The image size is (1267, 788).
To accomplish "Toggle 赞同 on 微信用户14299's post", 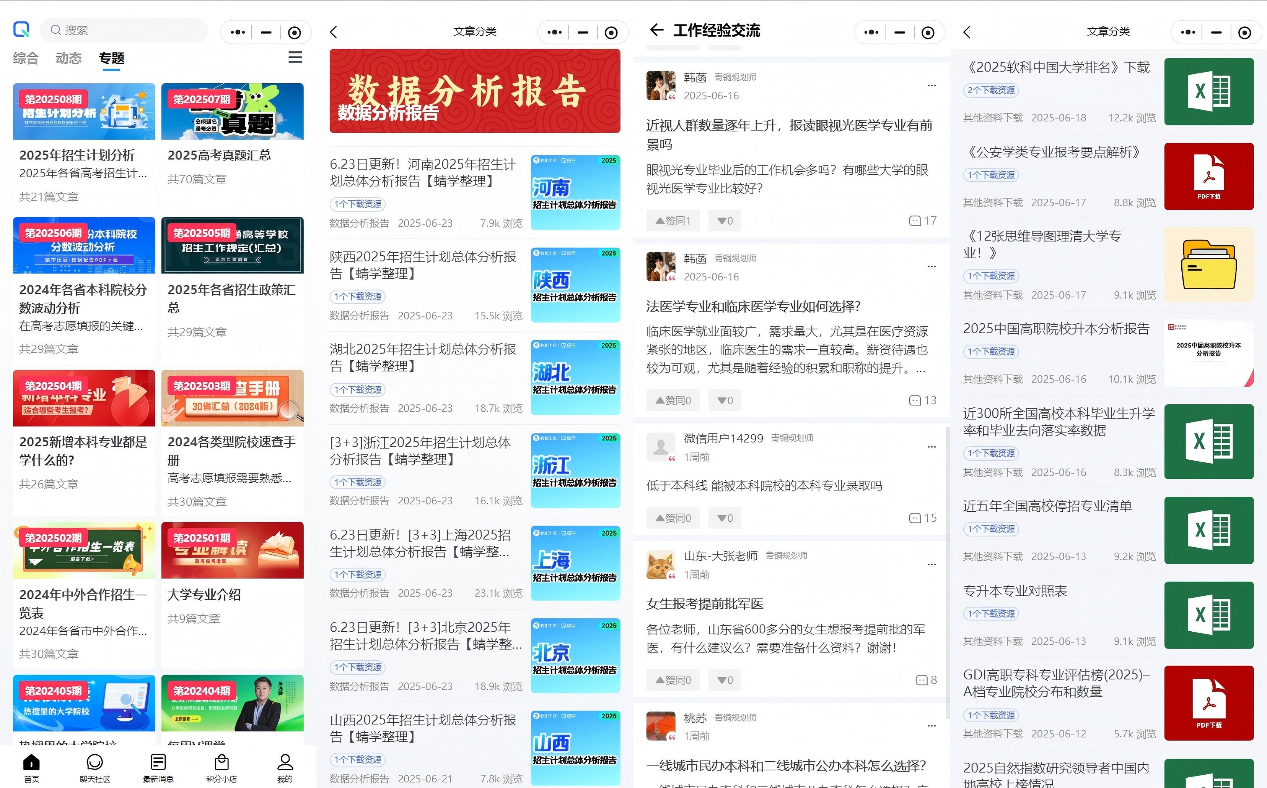I will 673,517.
